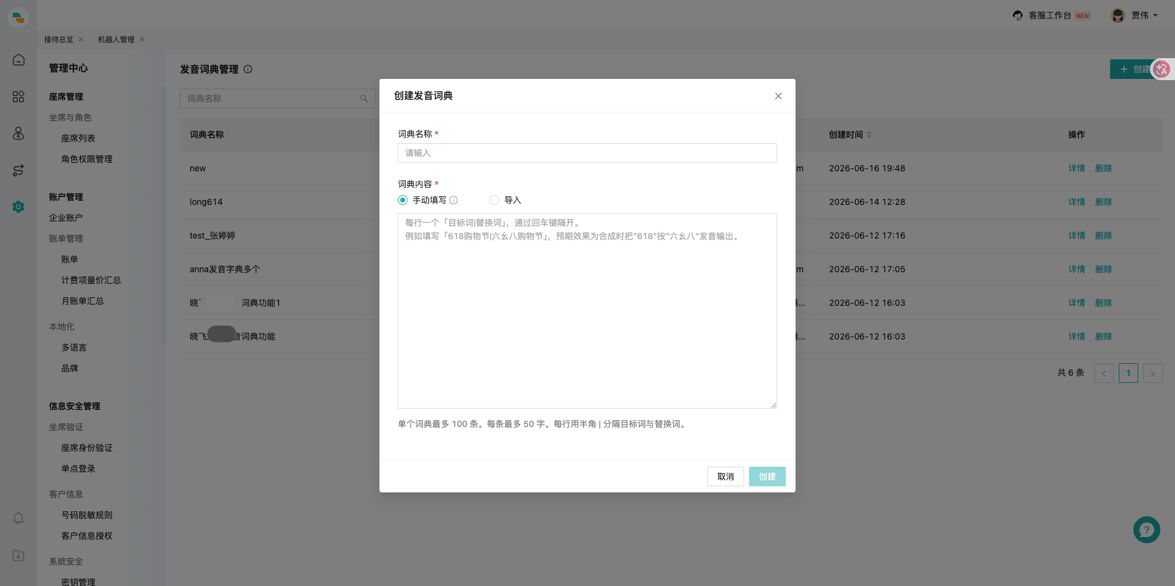Close the 机器人管理 tab

[x=142, y=39]
